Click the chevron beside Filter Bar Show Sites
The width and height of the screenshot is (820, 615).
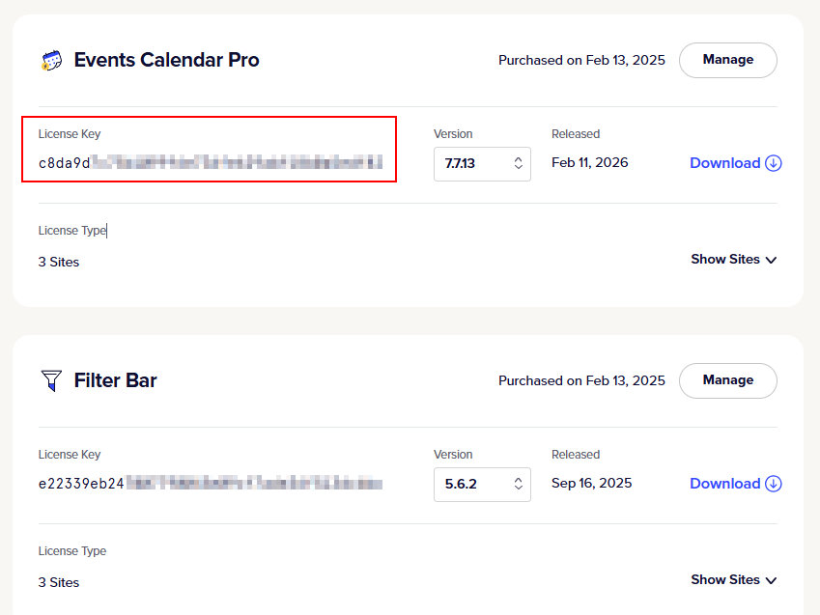pos(771,580)
